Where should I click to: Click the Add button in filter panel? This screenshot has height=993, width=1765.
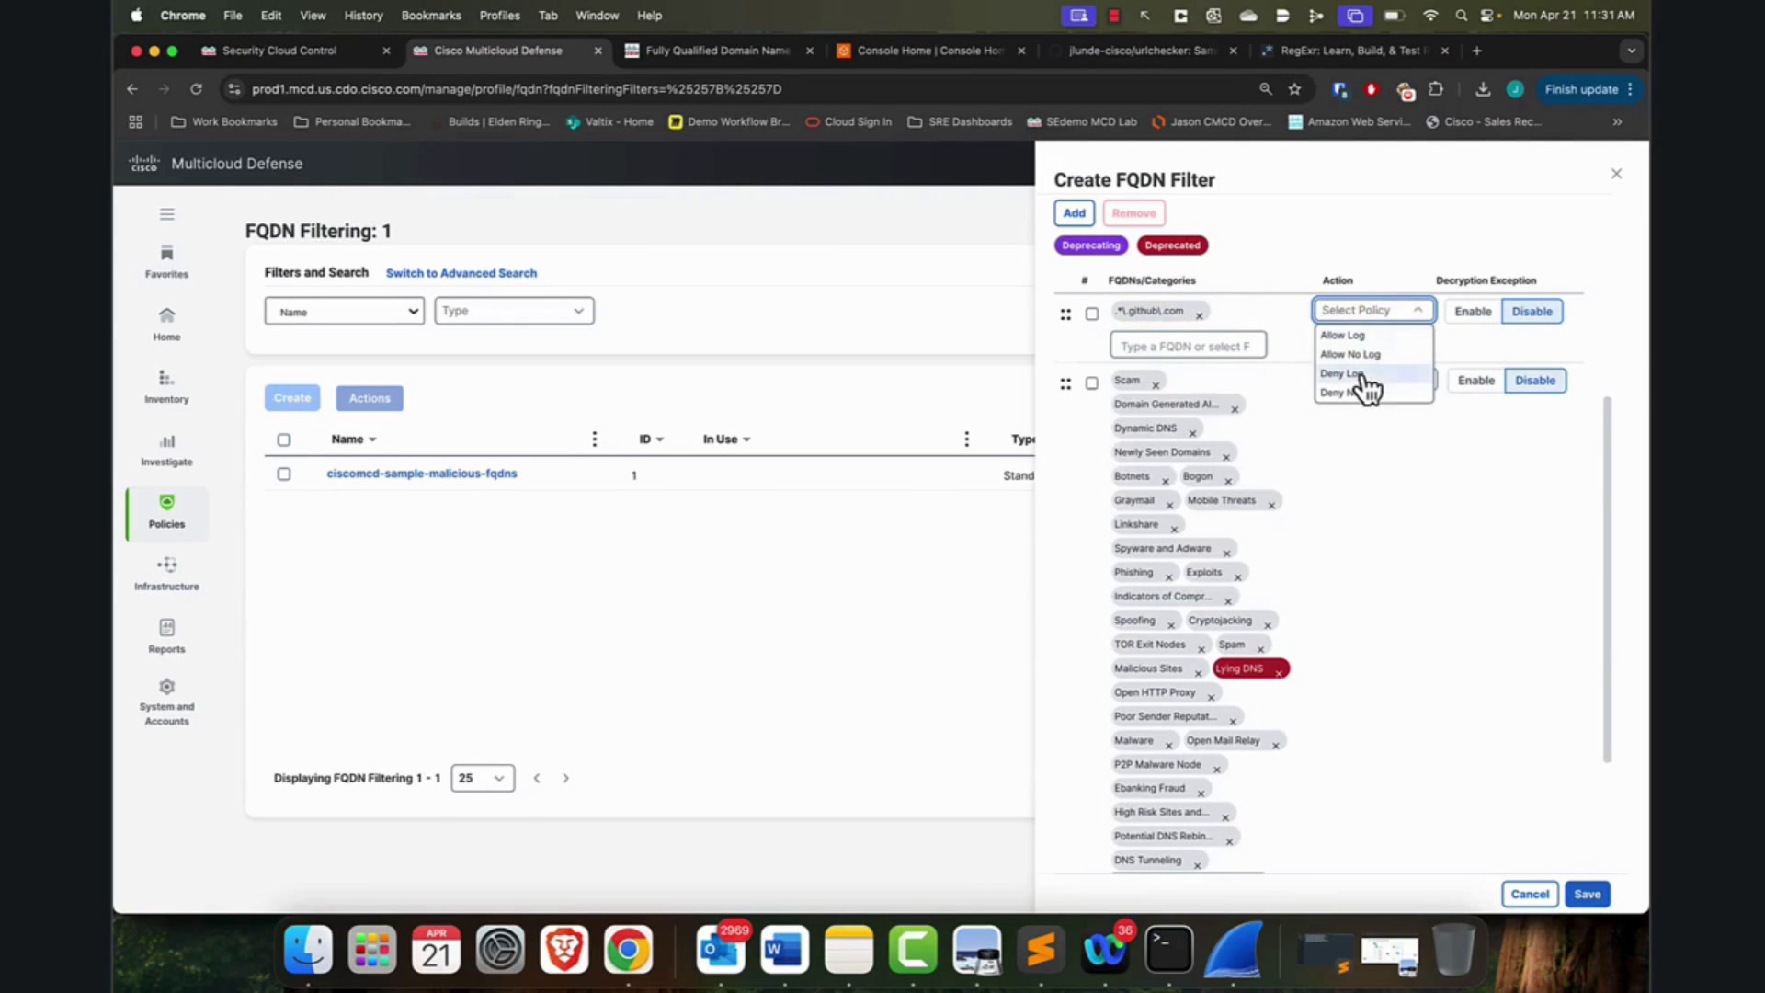click(1074, 213)
